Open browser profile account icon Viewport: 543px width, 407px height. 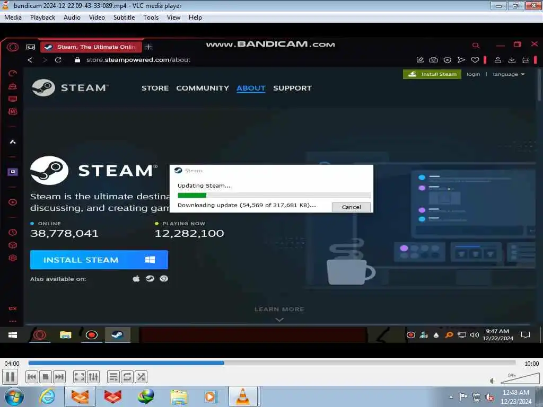pyautogui.click(x=498, y=60)
